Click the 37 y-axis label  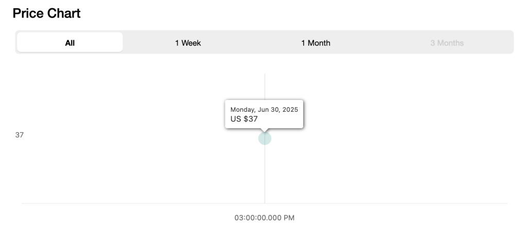(20, 135)
